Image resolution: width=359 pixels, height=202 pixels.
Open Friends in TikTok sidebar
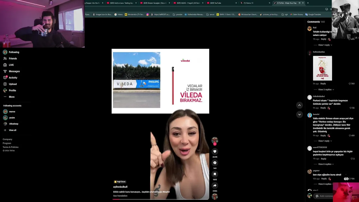10,59
